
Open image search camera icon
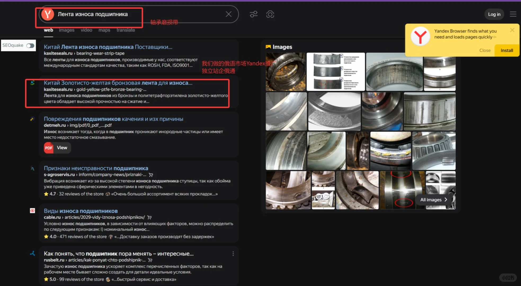pos(270,14)
